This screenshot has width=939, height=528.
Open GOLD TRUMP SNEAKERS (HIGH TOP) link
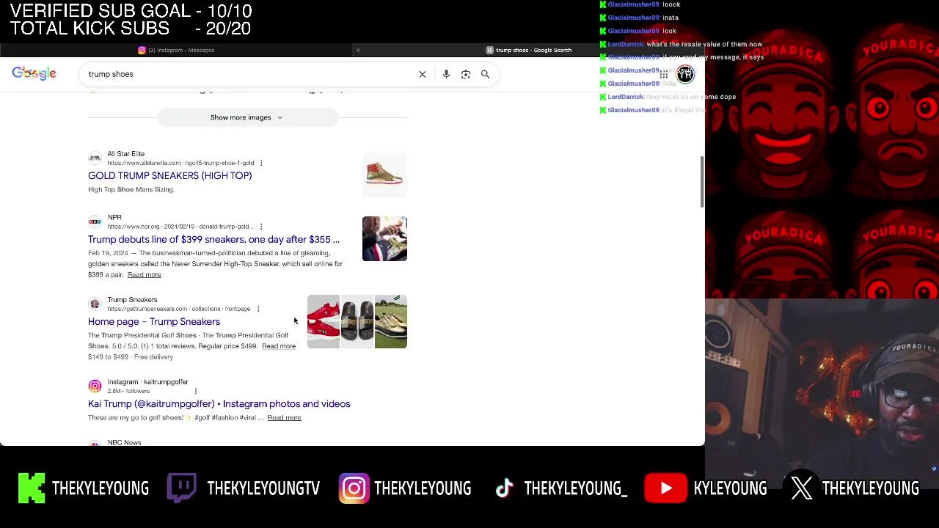pos(169,175)
